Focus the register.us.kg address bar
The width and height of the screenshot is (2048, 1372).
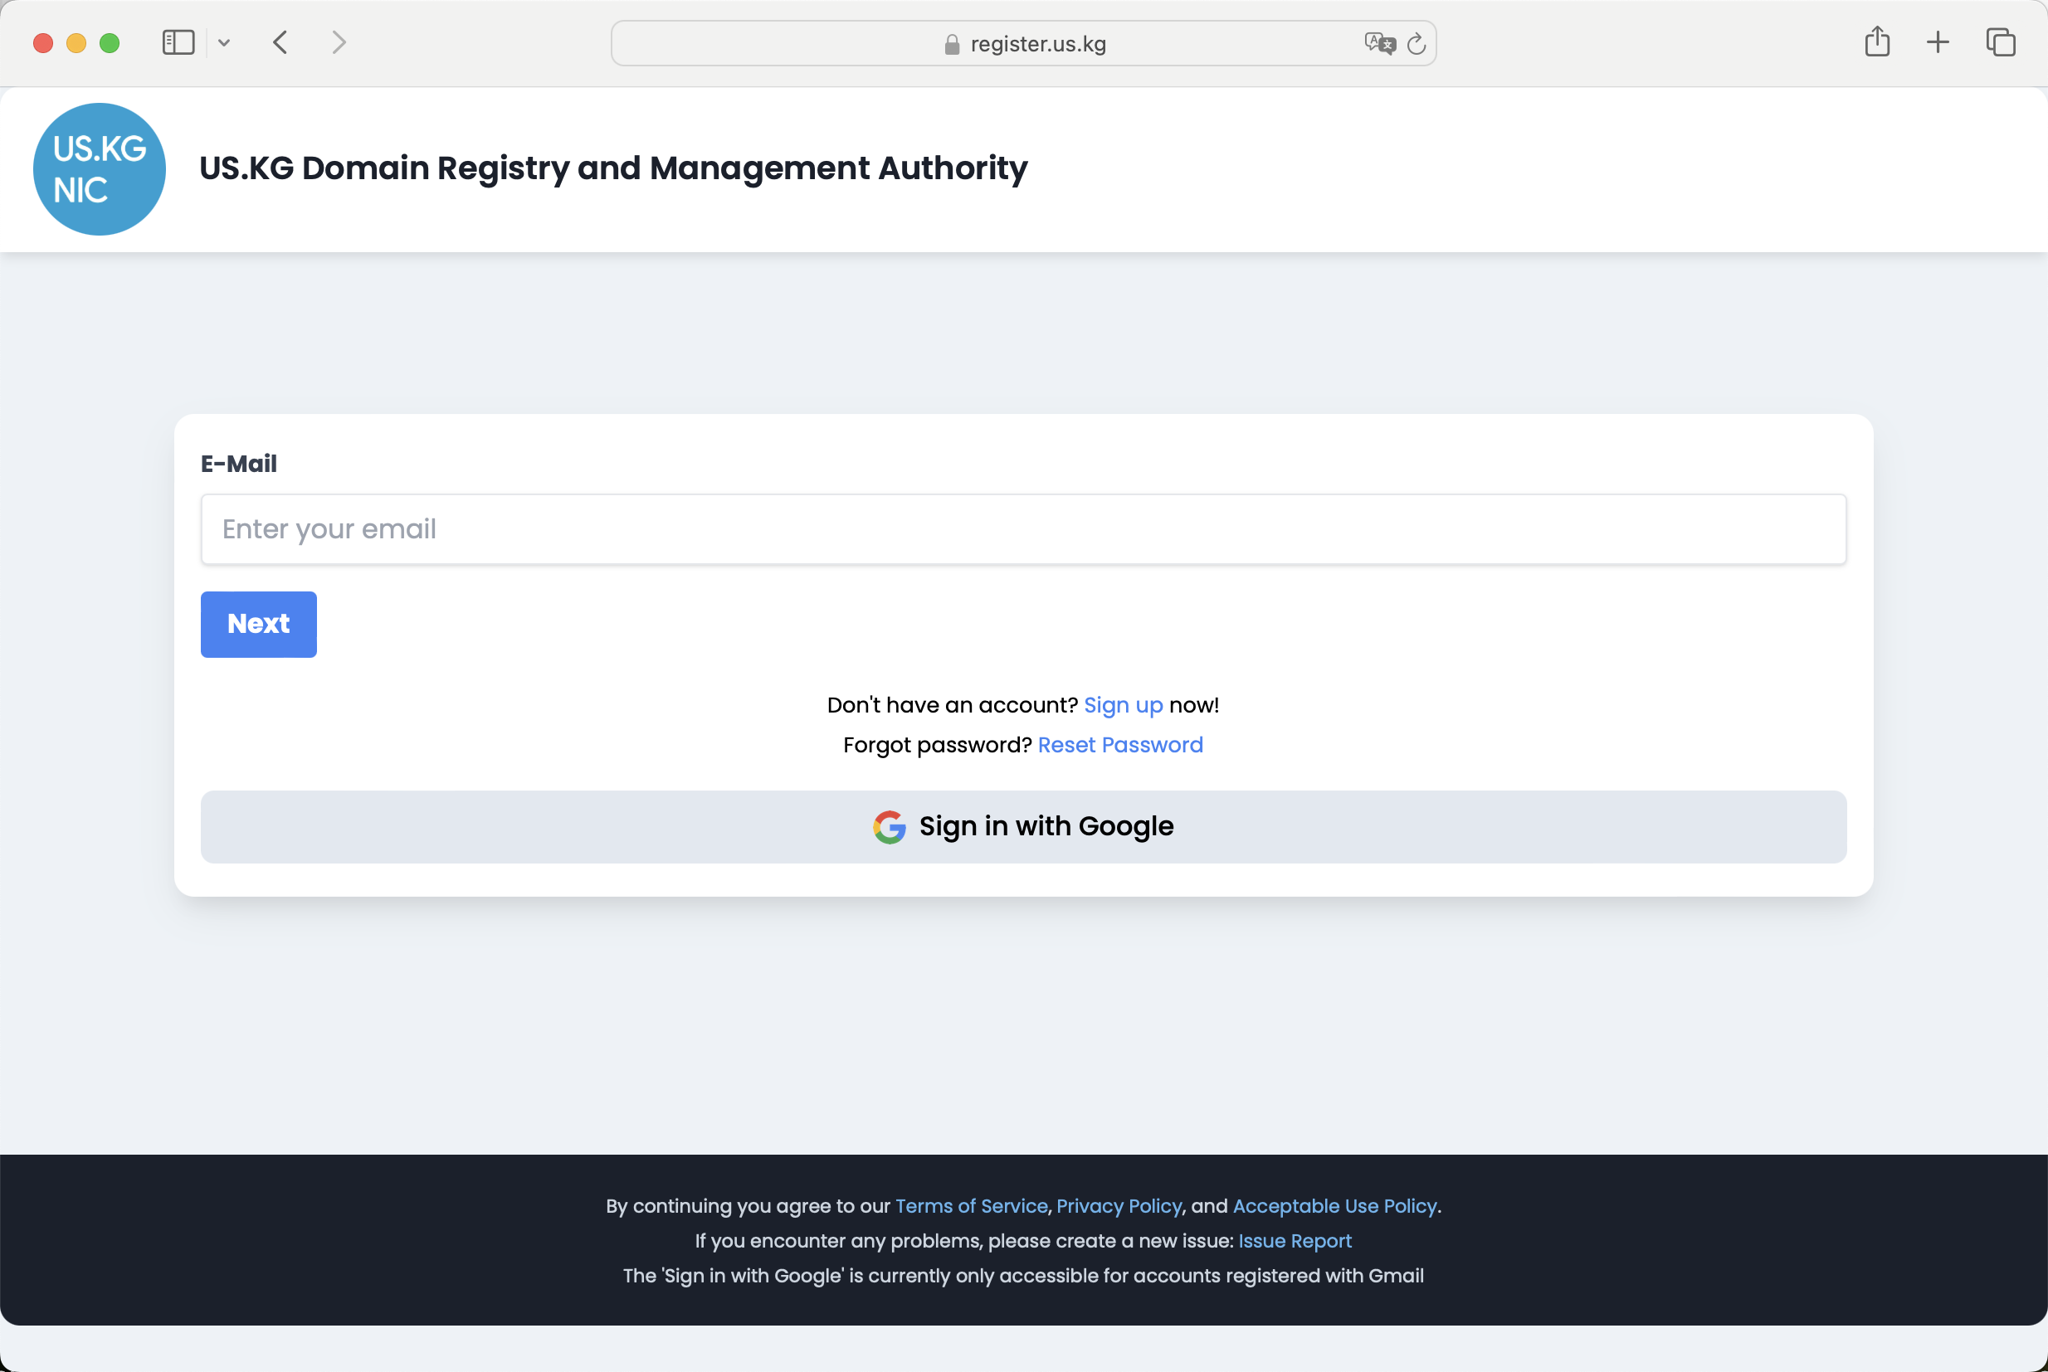click(1037, 44)
